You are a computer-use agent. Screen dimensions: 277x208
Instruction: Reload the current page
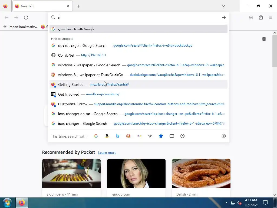pos(26,18)
